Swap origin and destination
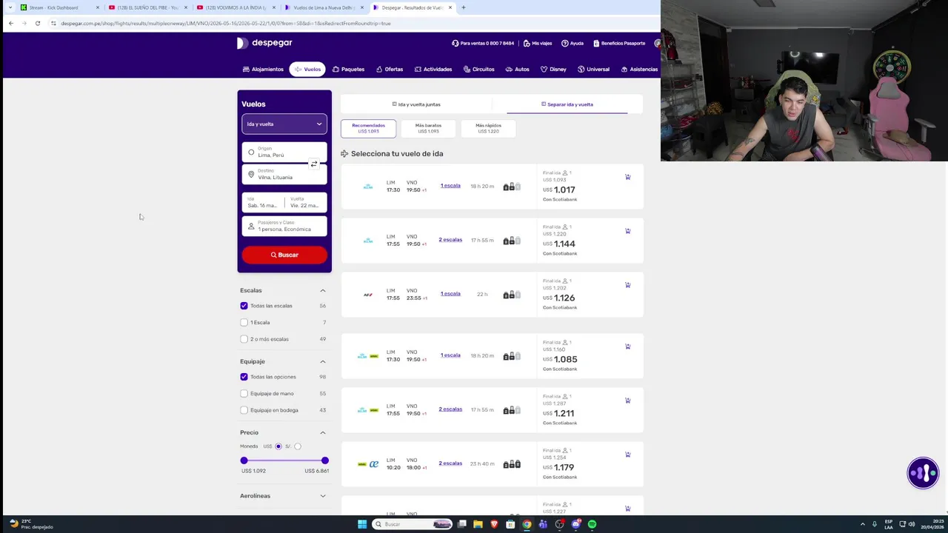 point(314,164)
